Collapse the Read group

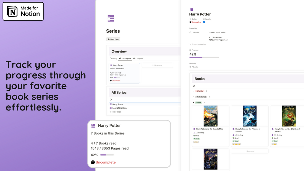pyautogui.click(x=193, y=103)
